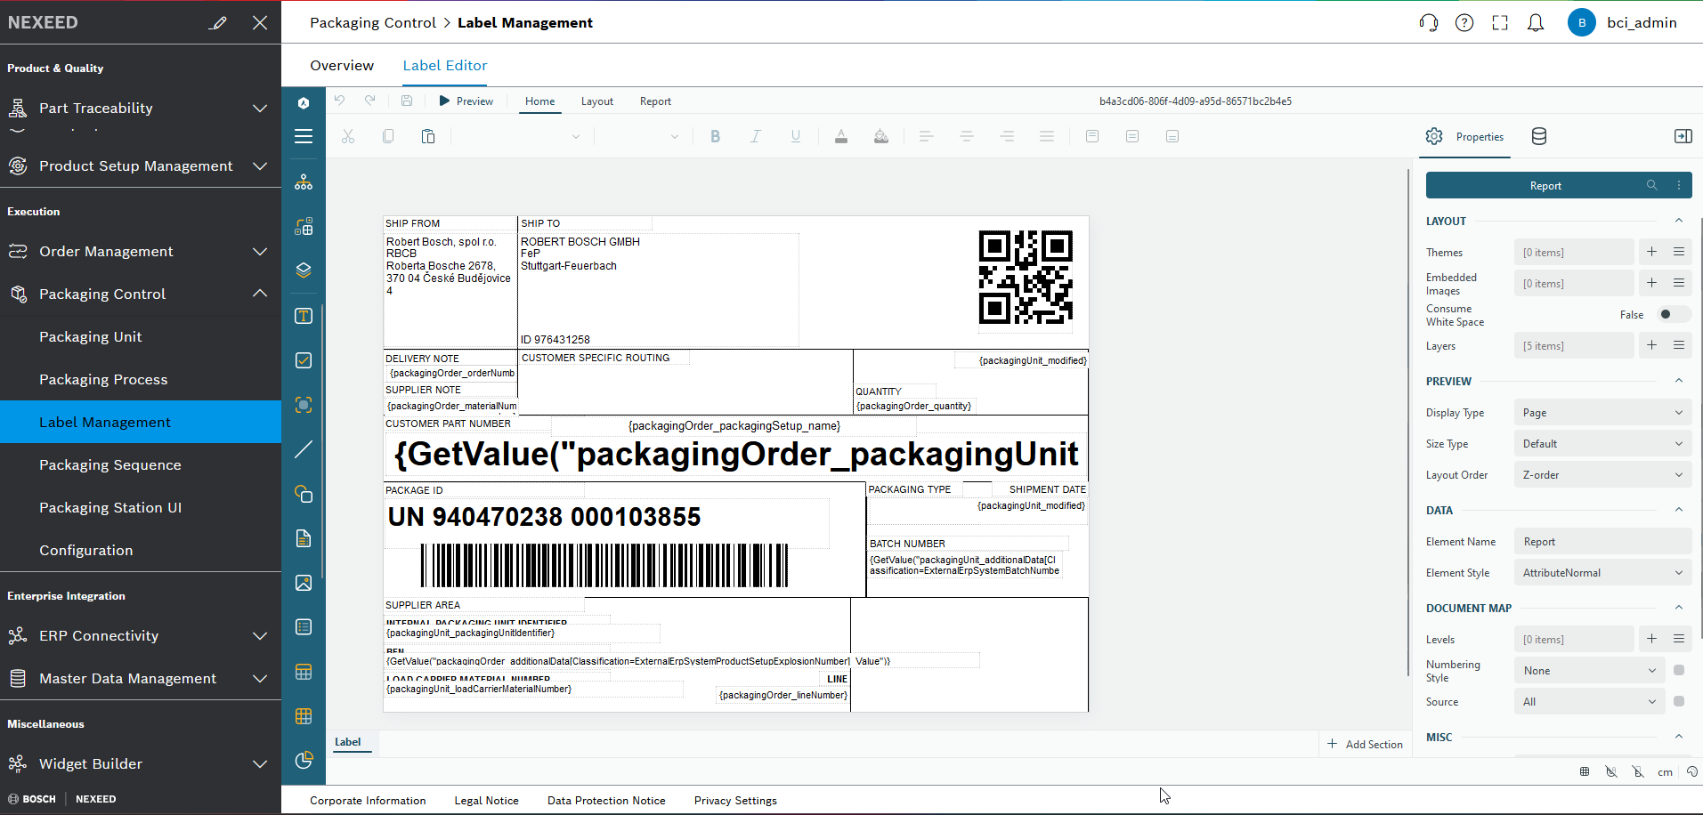This screenshot has width=1703, height=815.
Task: Select the Shapes tool
Action: [303, 494]
